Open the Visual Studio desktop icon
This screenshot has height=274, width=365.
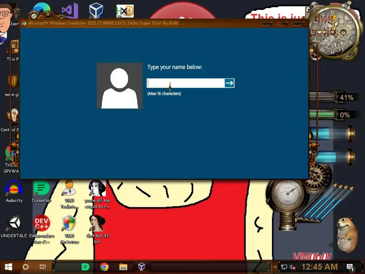[x=70, y=10]
